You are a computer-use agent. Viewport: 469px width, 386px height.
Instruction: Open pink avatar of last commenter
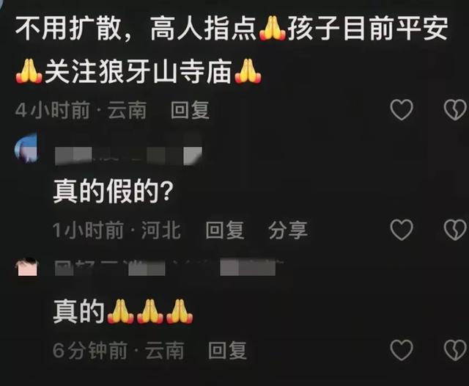(x=27, y=267)
